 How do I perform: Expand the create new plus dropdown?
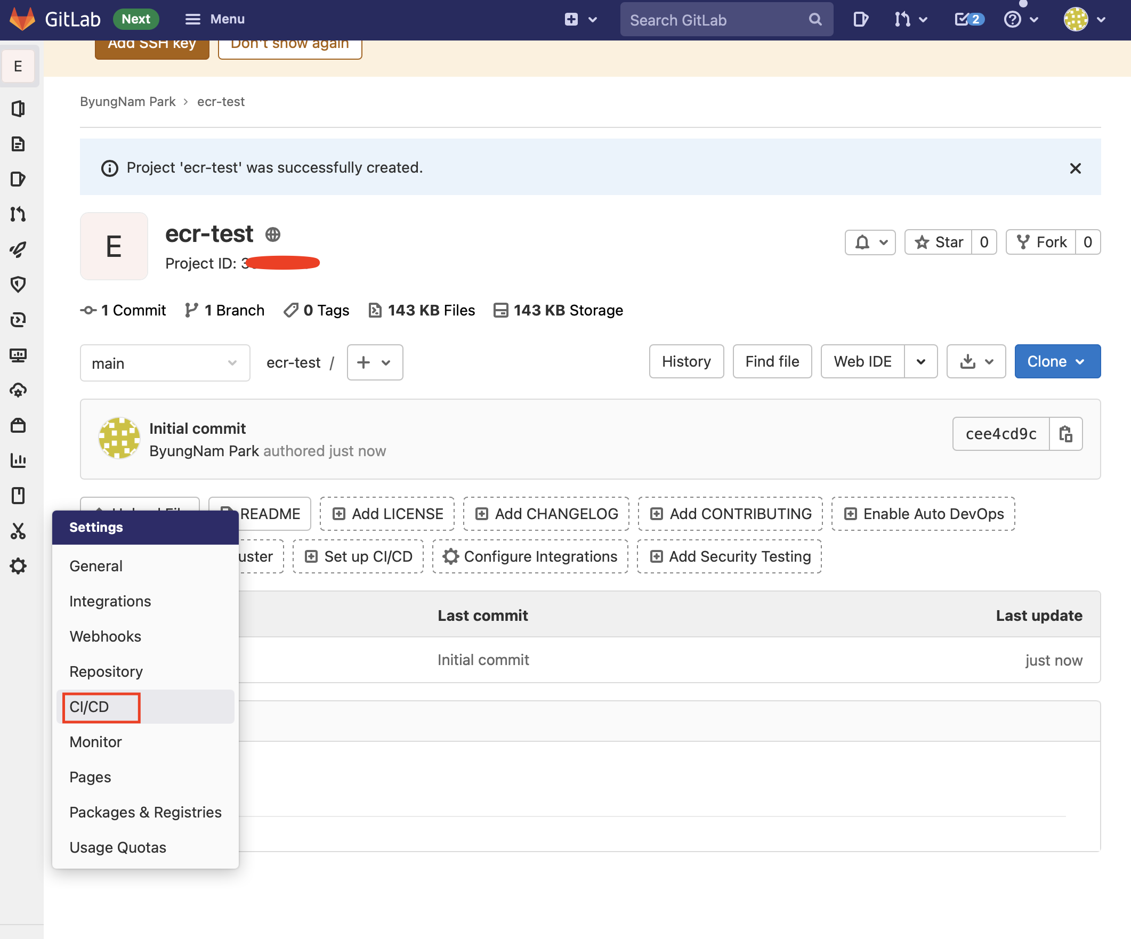tap(580, 20)
